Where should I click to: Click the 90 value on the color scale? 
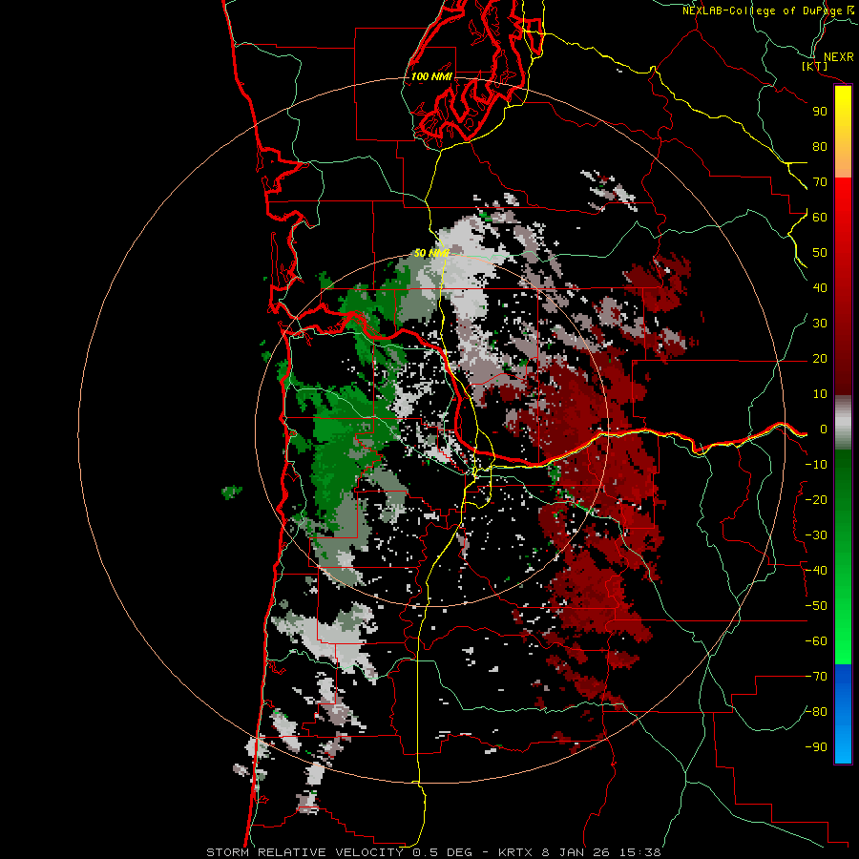coord(820,112)
